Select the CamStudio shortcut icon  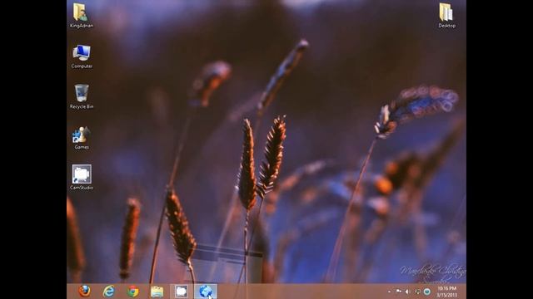[82, 177]
